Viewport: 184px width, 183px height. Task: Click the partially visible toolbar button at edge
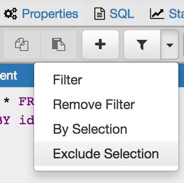184,45
